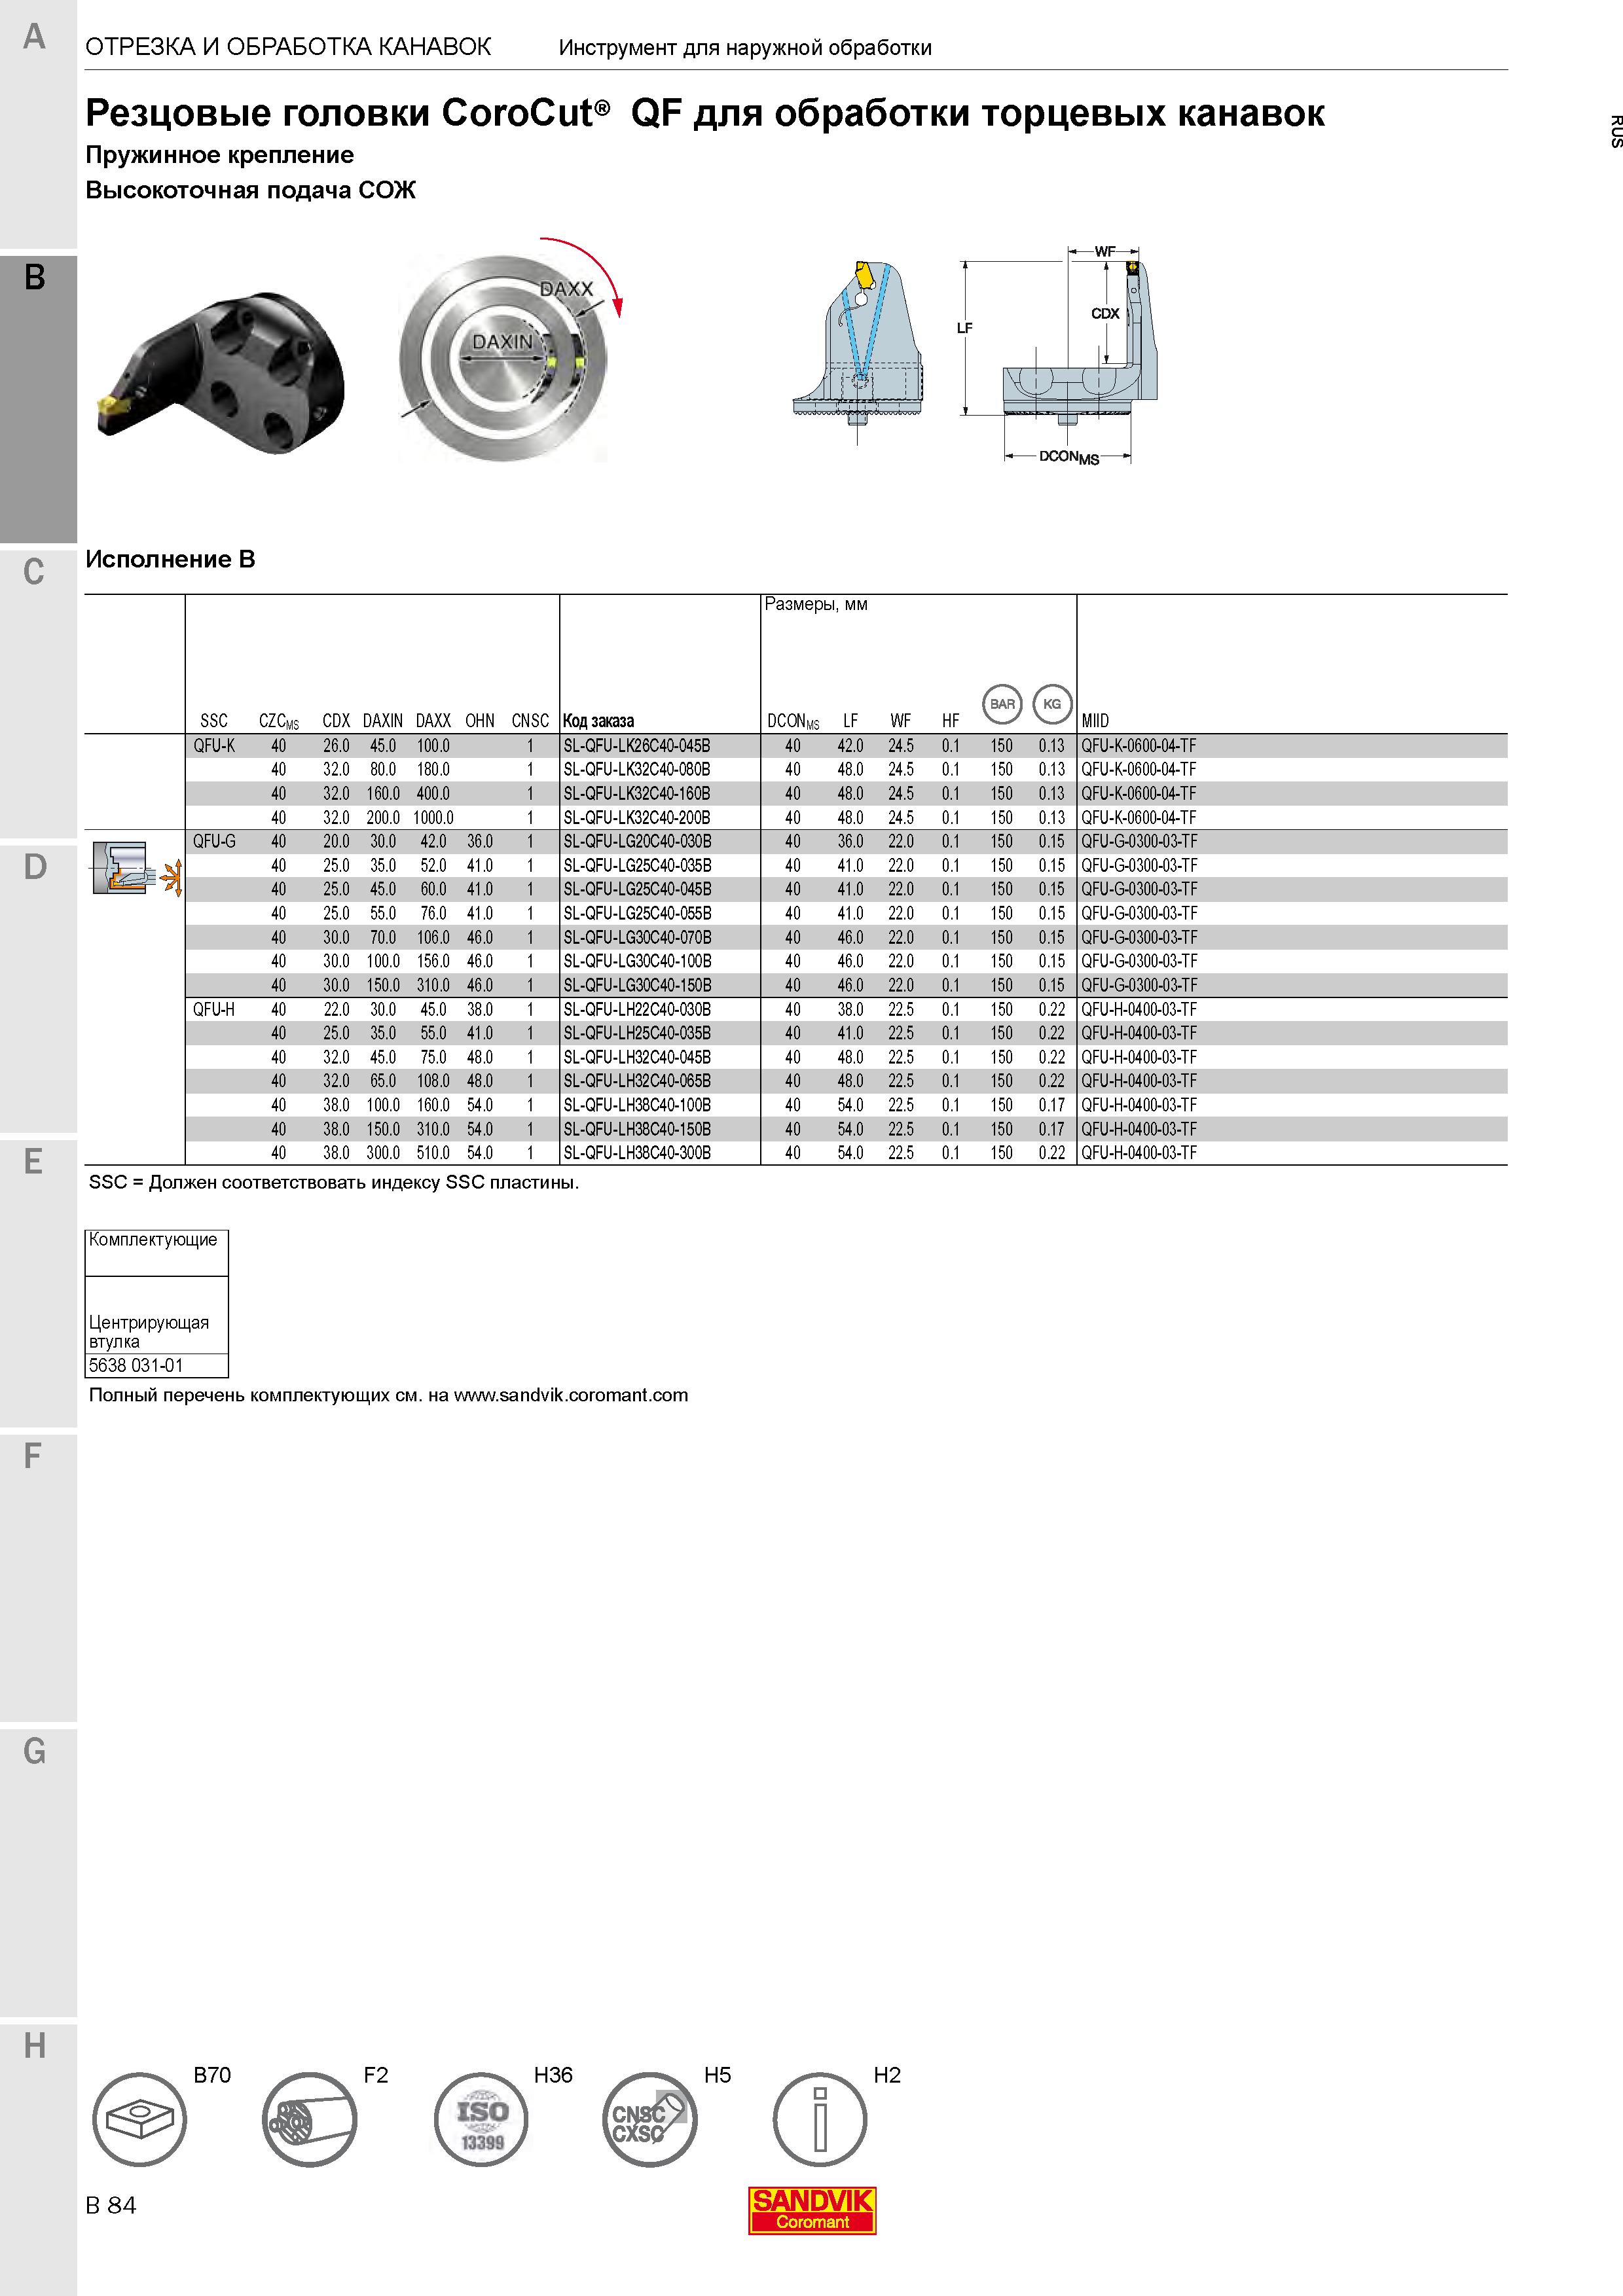This screenshot has height=2296, width=1623.
Task: Select the product photo of the cutting head
Action: (220, 372)
